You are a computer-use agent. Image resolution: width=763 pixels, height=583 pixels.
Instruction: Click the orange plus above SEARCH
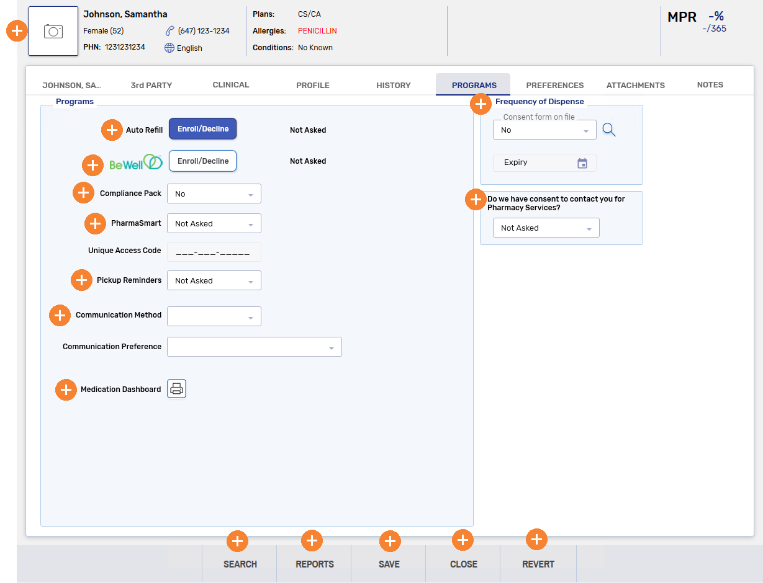tap(237, 541)
